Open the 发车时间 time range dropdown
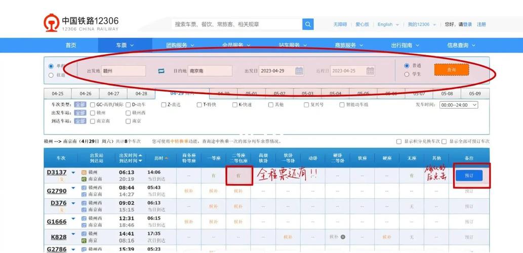This screenshot has width=523, height=253. pyautogui.click(x=459, y=105)
